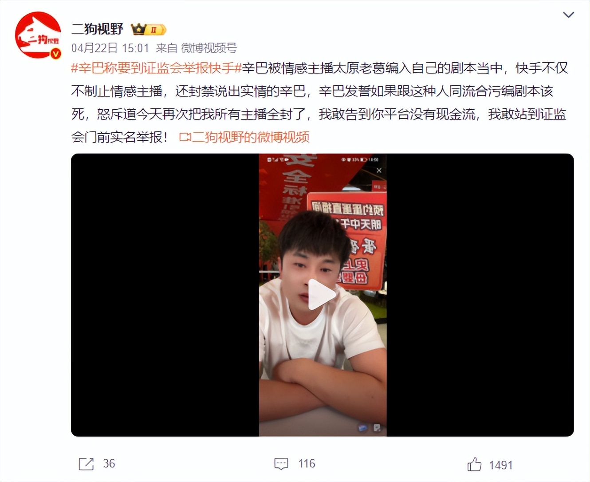Click the black area of video thumbnail
This screenshot has height=482, width=590.
pyautogui.click(x=165, y=295)
